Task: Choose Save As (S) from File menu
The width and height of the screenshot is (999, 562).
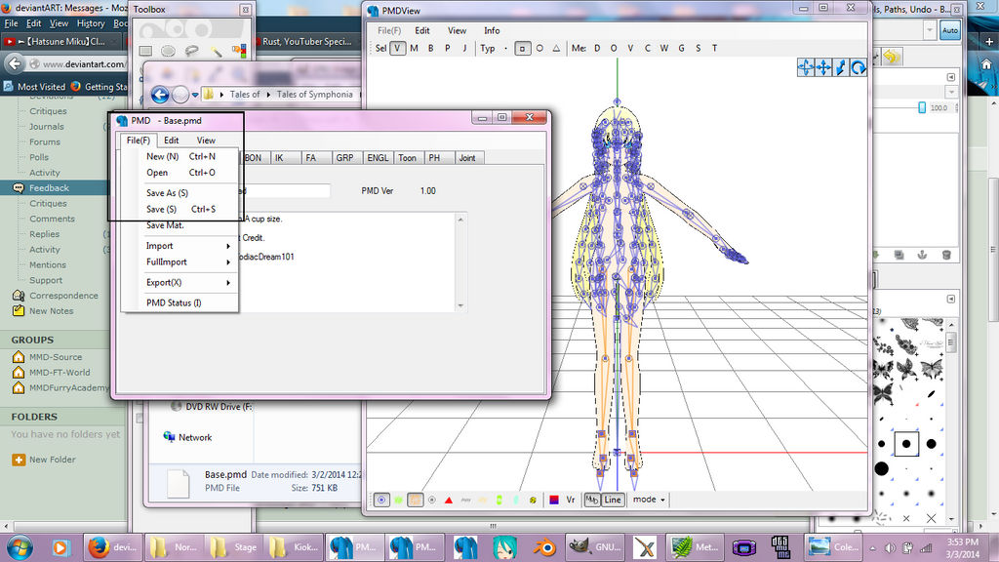Action: (167, 193)
